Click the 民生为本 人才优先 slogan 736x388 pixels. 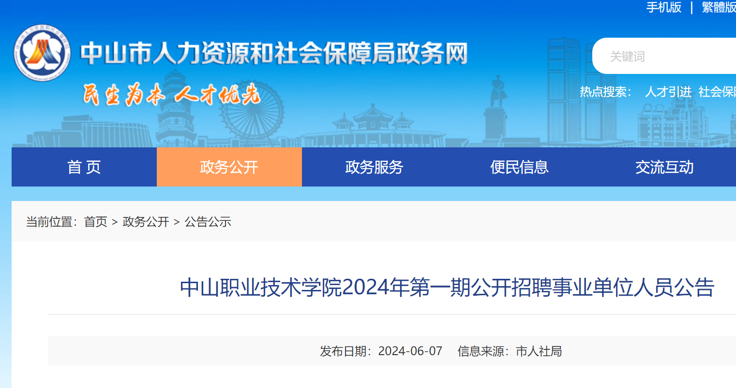tap(172, 94)
